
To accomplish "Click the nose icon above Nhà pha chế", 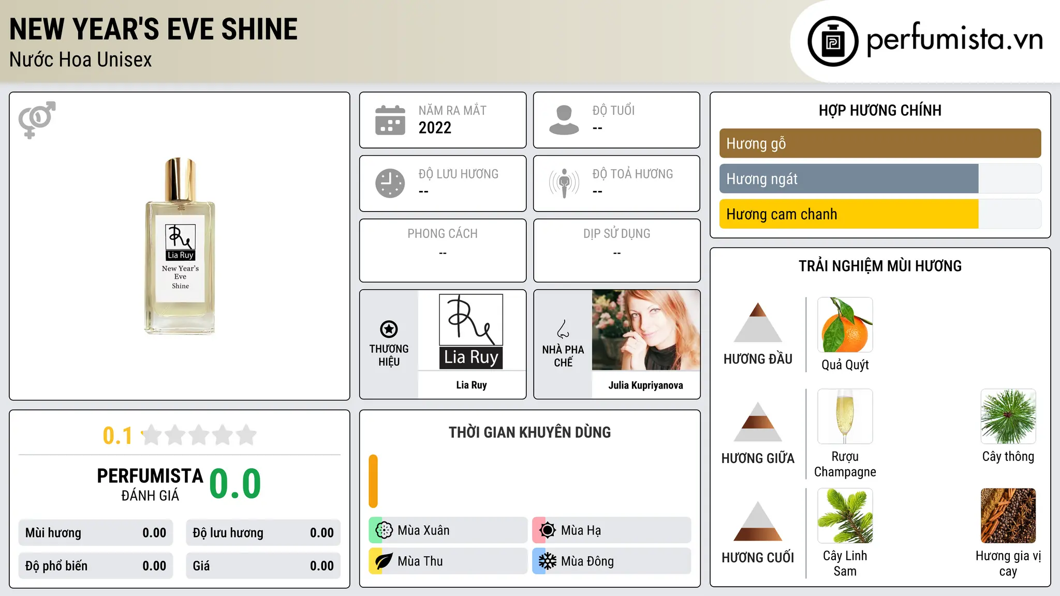I will 563,329.
